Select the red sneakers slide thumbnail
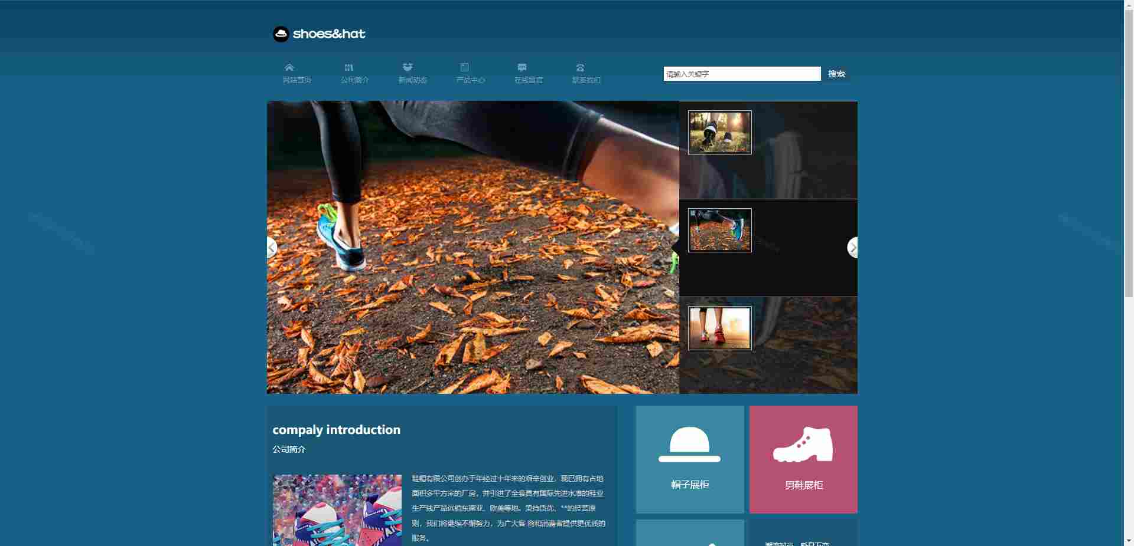The height and width of the screenshot is (546, 1134). (720, 328)
